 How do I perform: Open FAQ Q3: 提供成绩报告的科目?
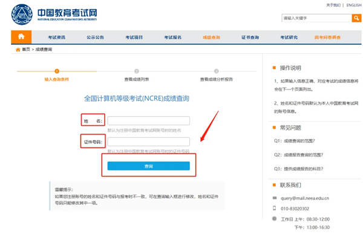tap(298, 169)
